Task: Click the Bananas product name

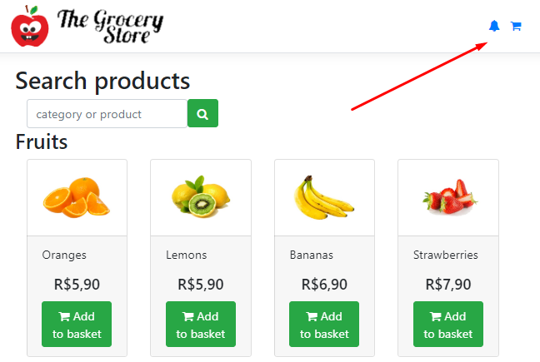Action: (312, 255)
